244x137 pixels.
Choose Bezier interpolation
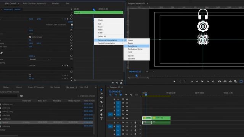pos(136,43)
